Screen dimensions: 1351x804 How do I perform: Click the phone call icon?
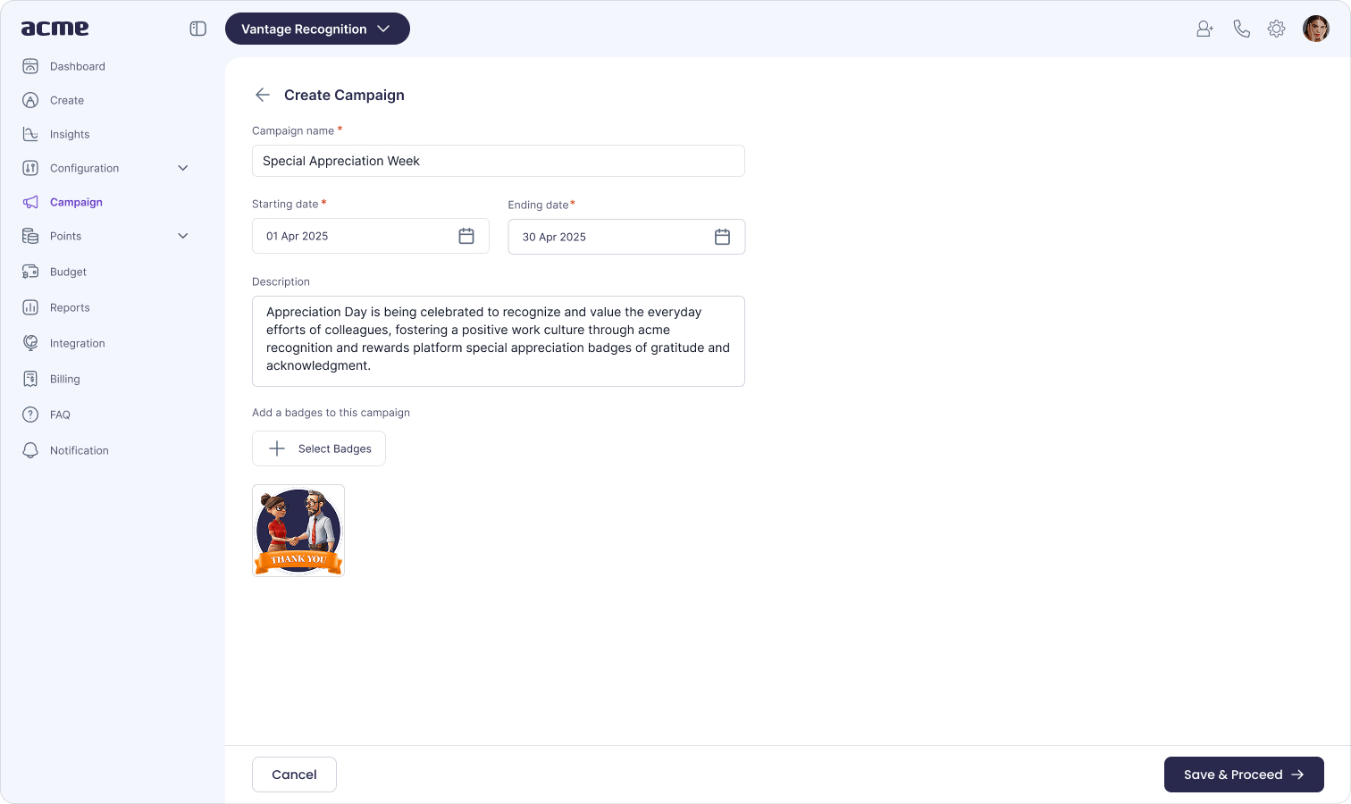pos(1241,29)
